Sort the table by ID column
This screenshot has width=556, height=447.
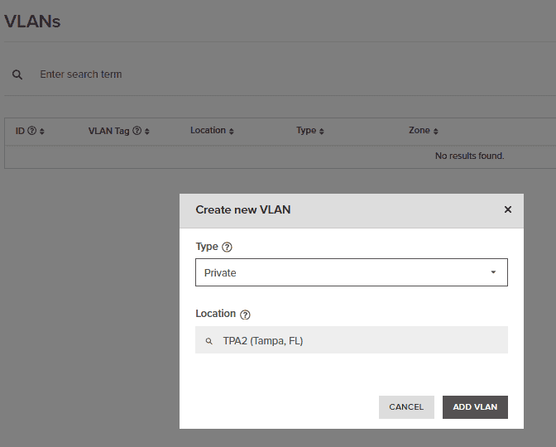(42, 132)
